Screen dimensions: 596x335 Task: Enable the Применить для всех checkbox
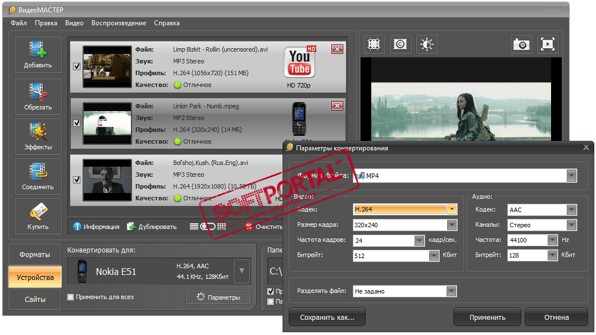[x=71, y=297]
